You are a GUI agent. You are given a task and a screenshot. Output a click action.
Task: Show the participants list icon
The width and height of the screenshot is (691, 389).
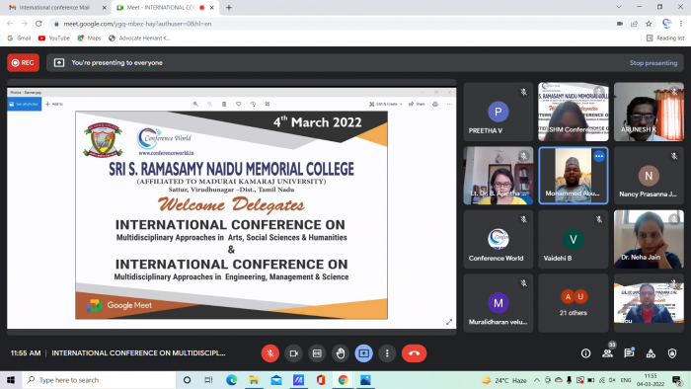point(607,353)
